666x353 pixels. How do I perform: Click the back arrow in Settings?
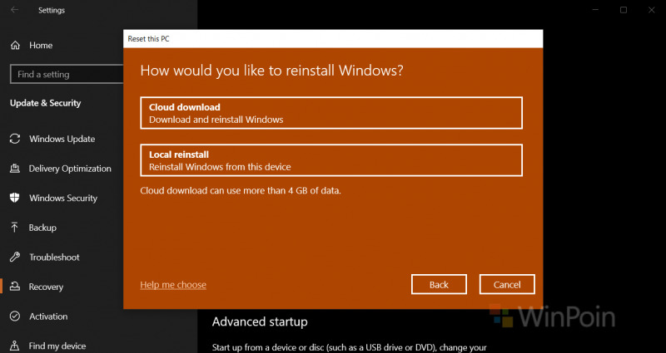pos(14,10)
